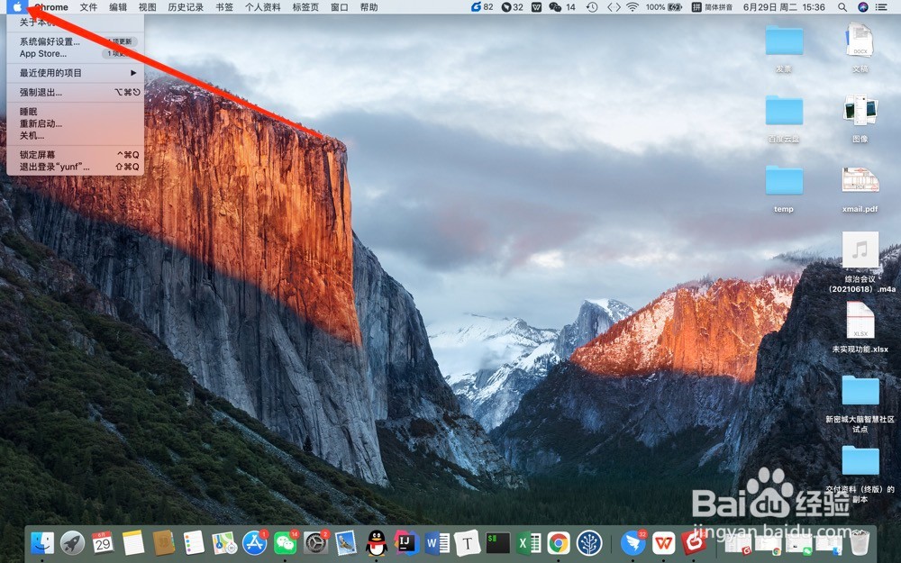Open Finder from the Dock
901x563 pixels.
coord(42,542)
